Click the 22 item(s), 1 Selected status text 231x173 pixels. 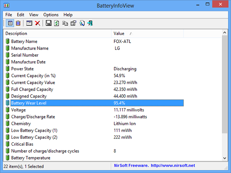[23, 166]
